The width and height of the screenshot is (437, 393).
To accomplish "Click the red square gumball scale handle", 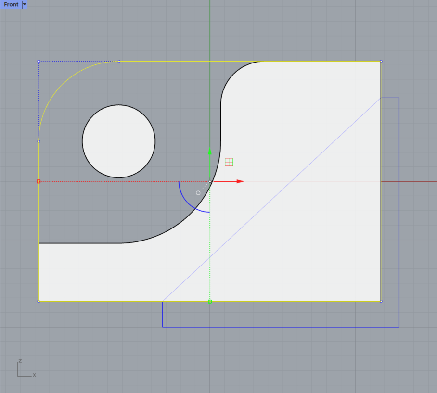I will 39,181.
